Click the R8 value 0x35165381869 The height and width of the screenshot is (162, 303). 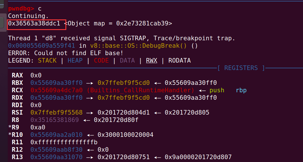[55, 120]
